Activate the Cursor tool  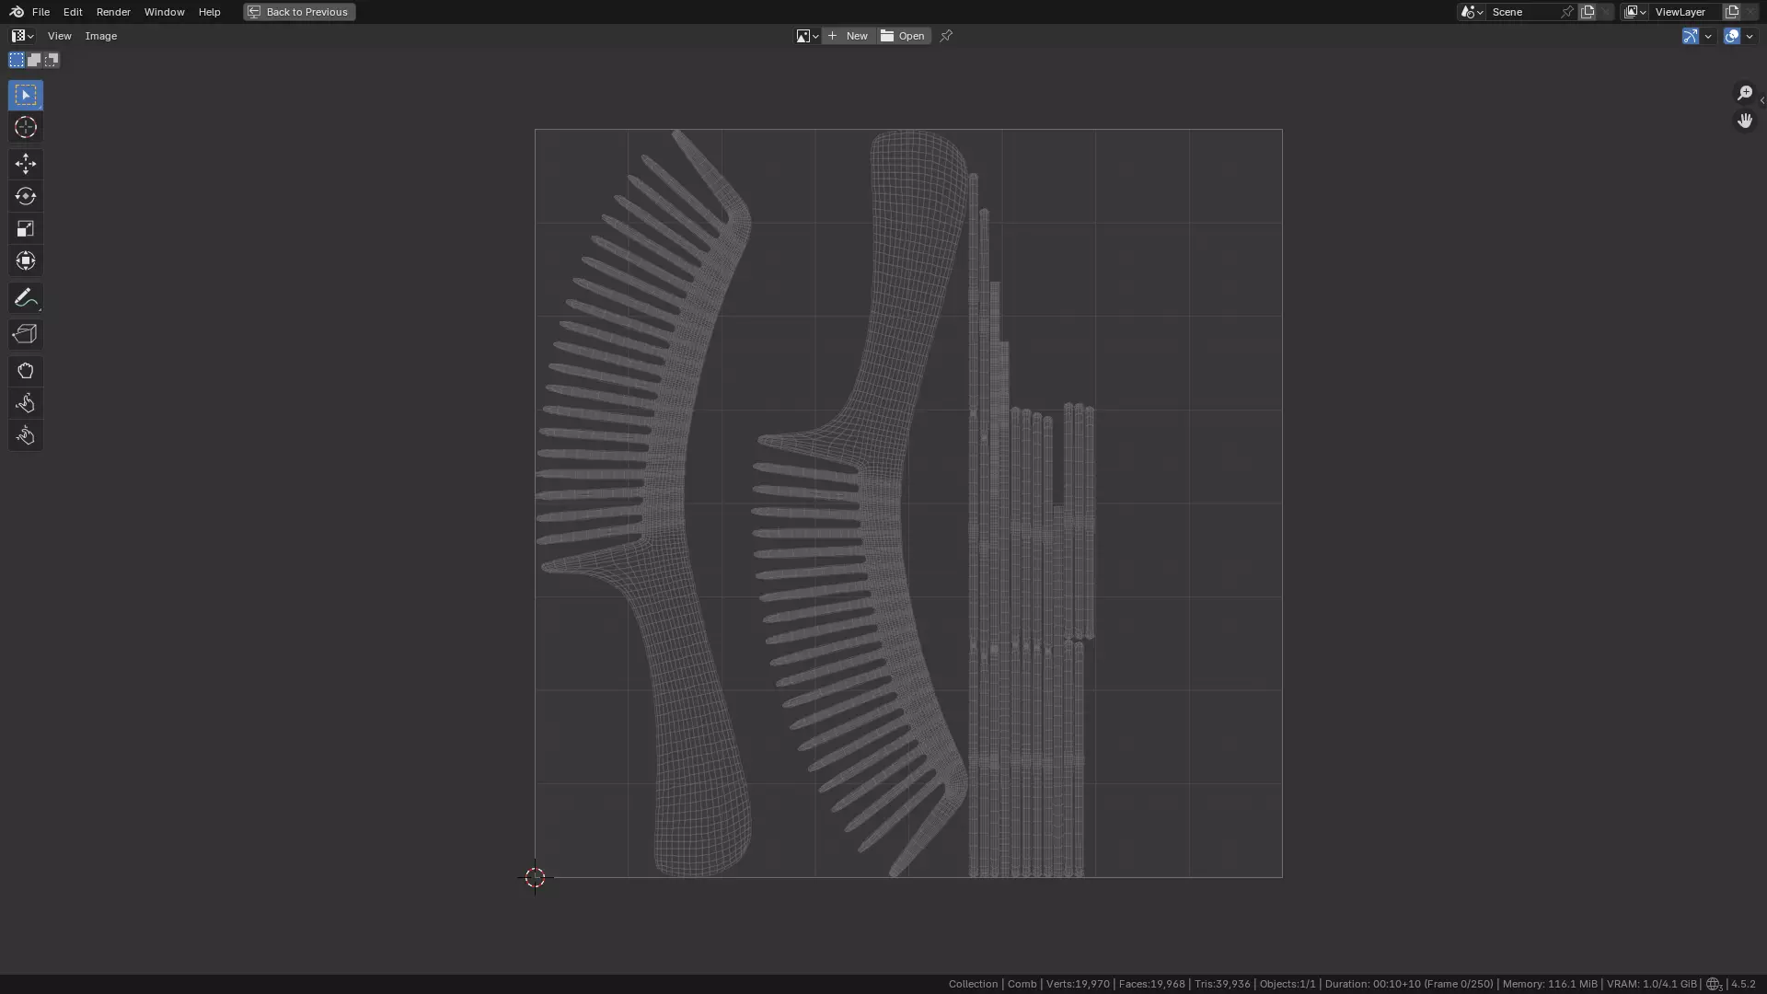(x=25, y=128)
